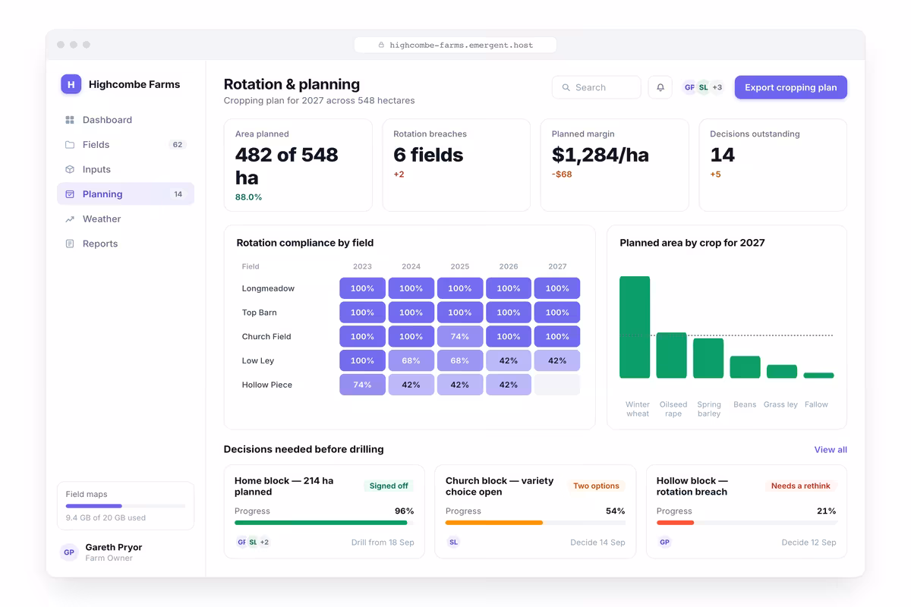Click the Grass ley bar

click(782, 372)
